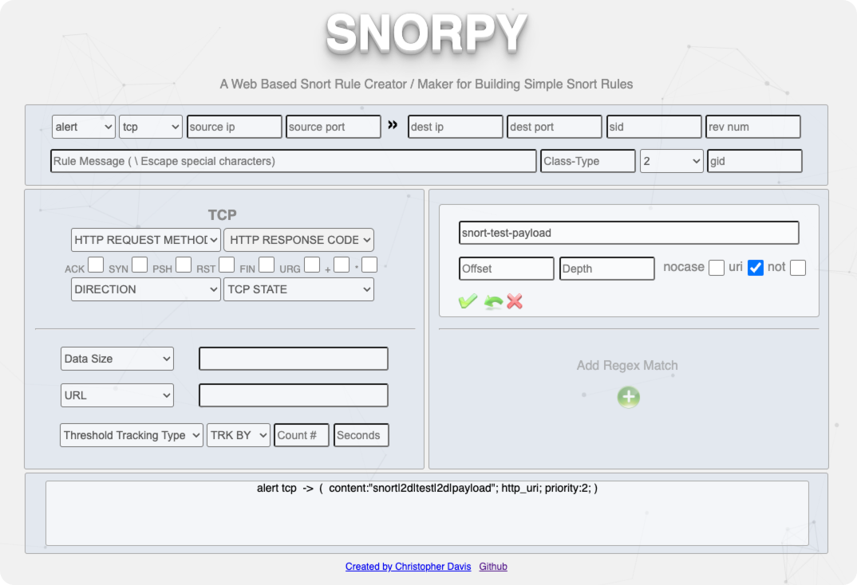Click the green plus Add Regex Match icon
Viewport: 857px width, 585px height.
tap(628, 397)
